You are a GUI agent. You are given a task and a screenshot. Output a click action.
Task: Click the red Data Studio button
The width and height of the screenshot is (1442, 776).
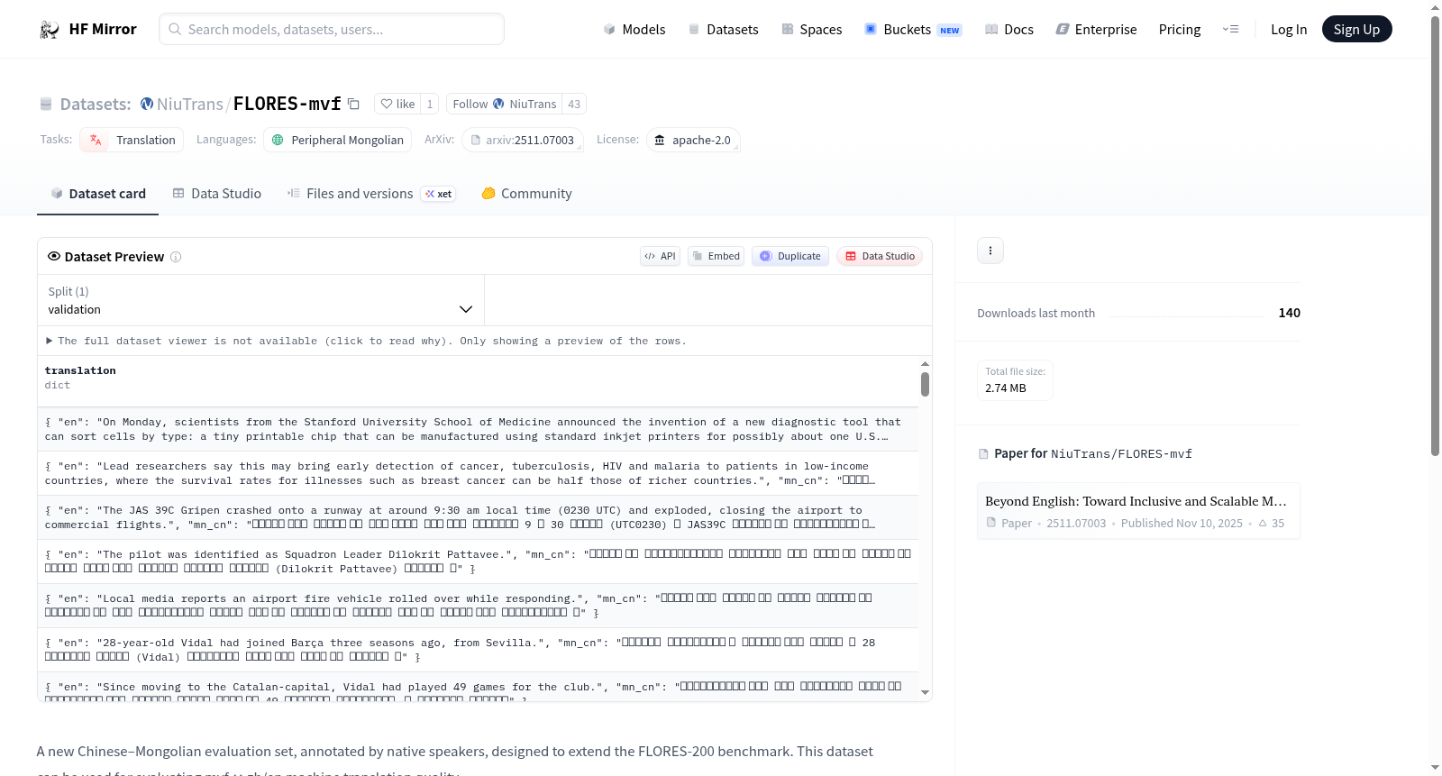click(880, 257)
